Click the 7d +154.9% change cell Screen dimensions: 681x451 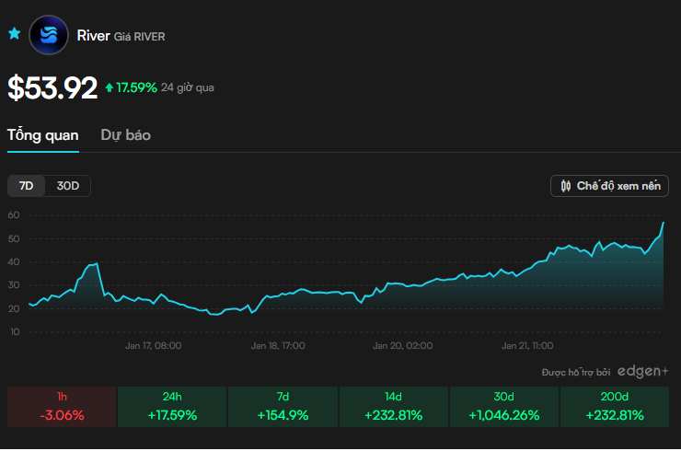[x=283, y=407]
